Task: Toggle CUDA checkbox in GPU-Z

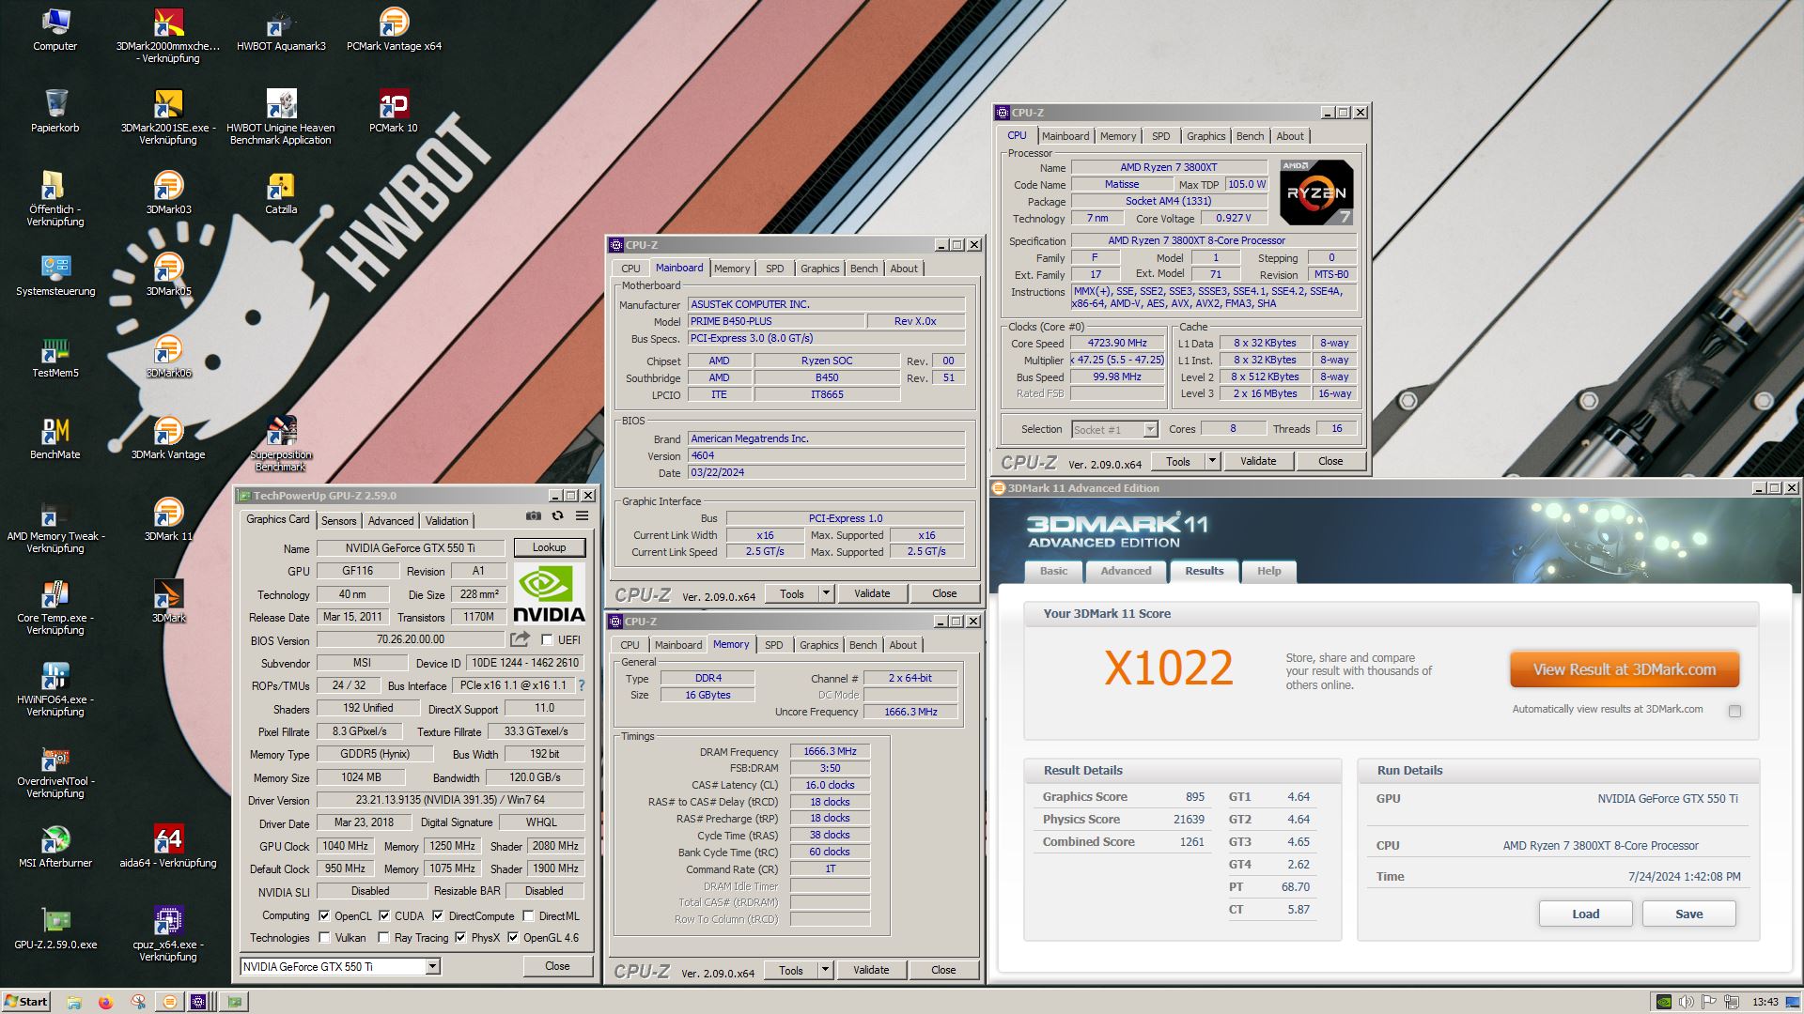Action: (x=384, y=915)
